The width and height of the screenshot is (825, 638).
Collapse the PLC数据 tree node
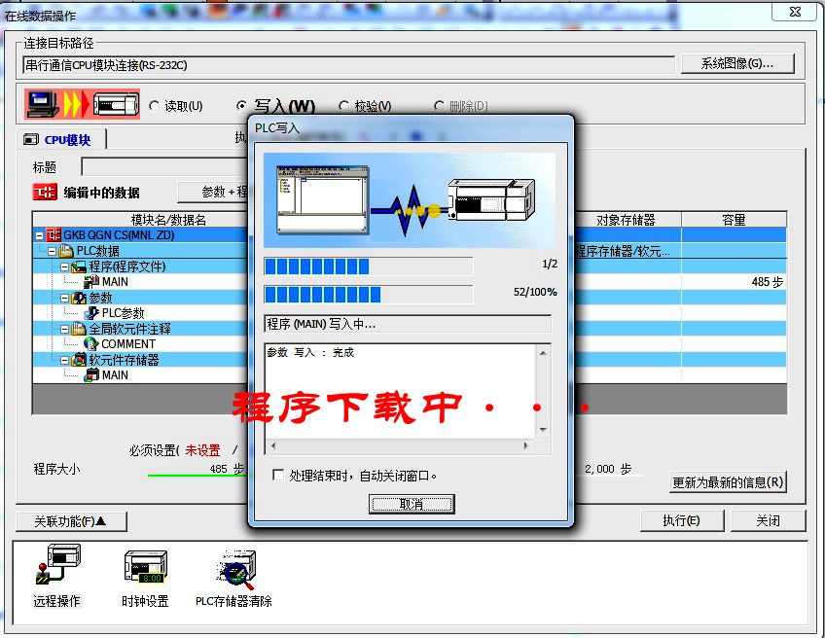point(53,251)
